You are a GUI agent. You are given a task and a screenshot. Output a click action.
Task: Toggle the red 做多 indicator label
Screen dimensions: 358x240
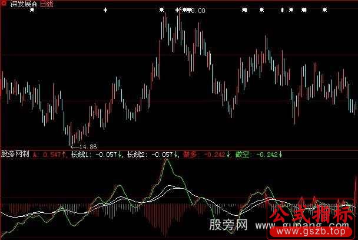point(190,155)
